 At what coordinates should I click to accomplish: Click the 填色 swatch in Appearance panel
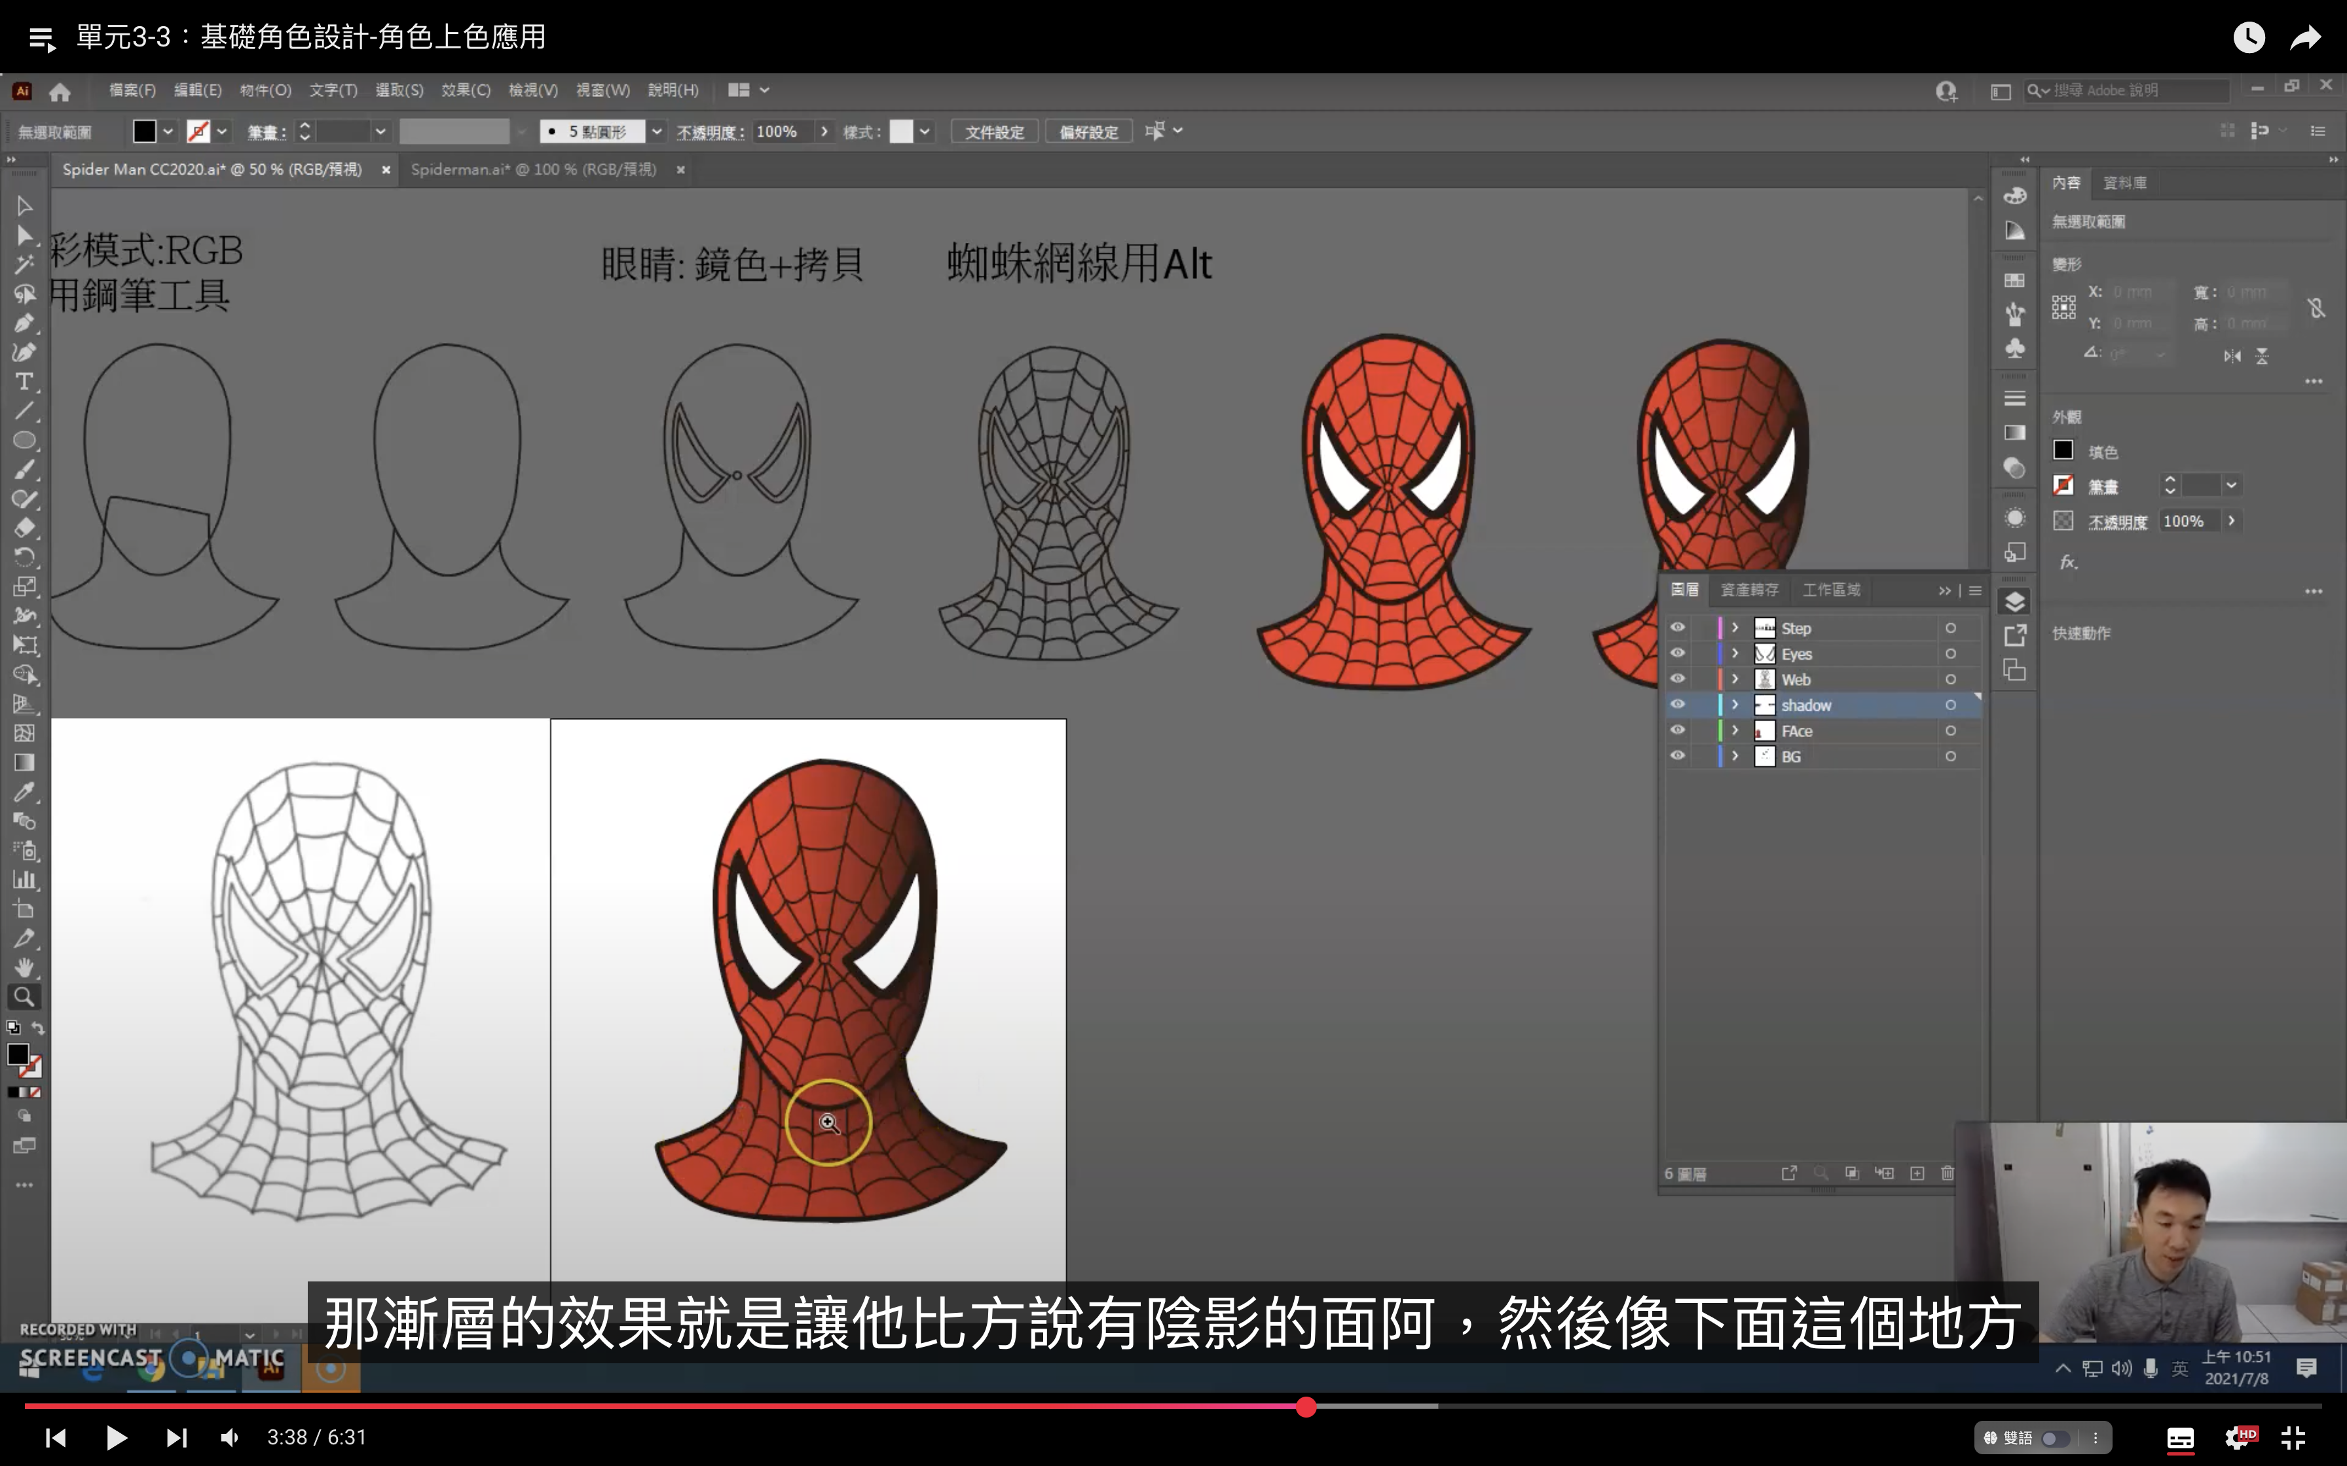pyautogui.click(x=2063, y=451)
